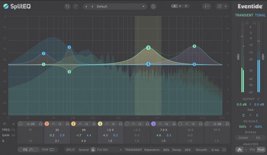Change band 3 bell filter shape
Image resolution: width=267 pixels, height=155 pixels.
(107, 124)
